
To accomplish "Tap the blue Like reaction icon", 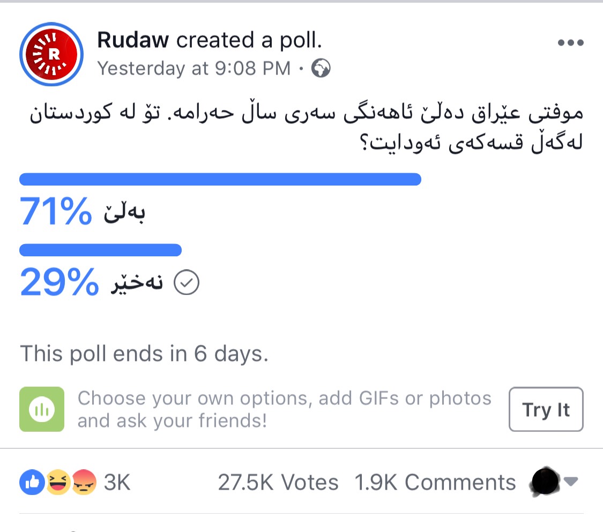I will (30, 482).
